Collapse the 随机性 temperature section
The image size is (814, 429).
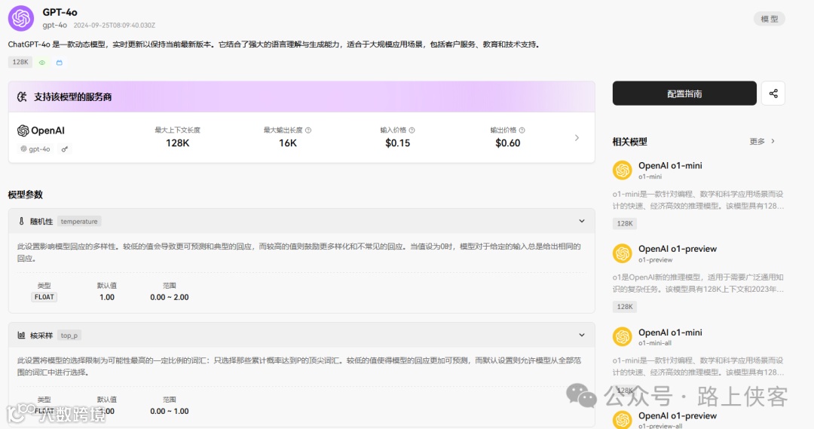(x=582, y=221)
